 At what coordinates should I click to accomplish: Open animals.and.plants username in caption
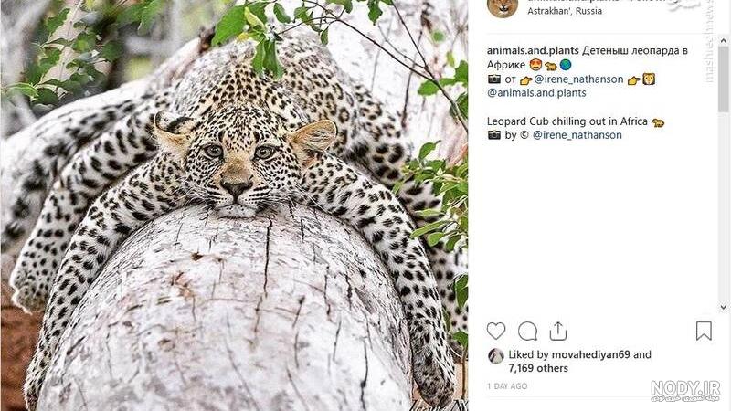pyautogui.click(x=533, y=51)
